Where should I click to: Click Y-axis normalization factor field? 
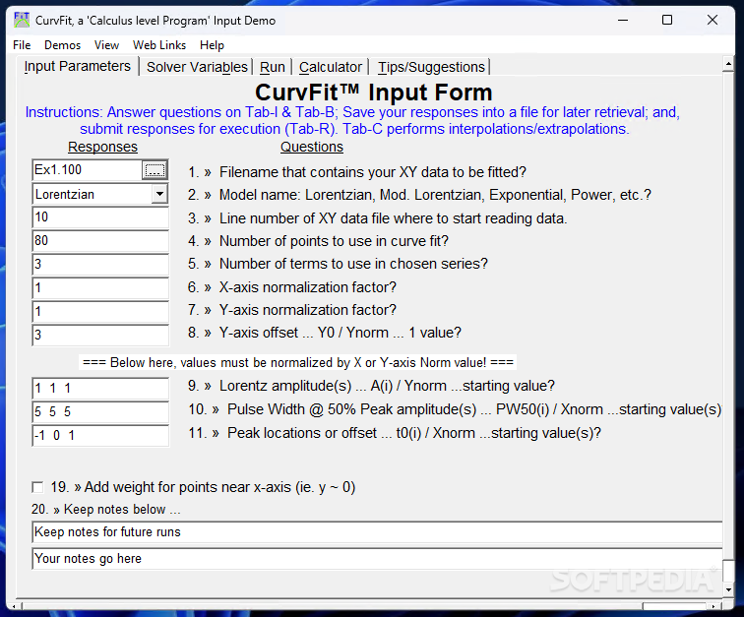(x=100, y=312)
